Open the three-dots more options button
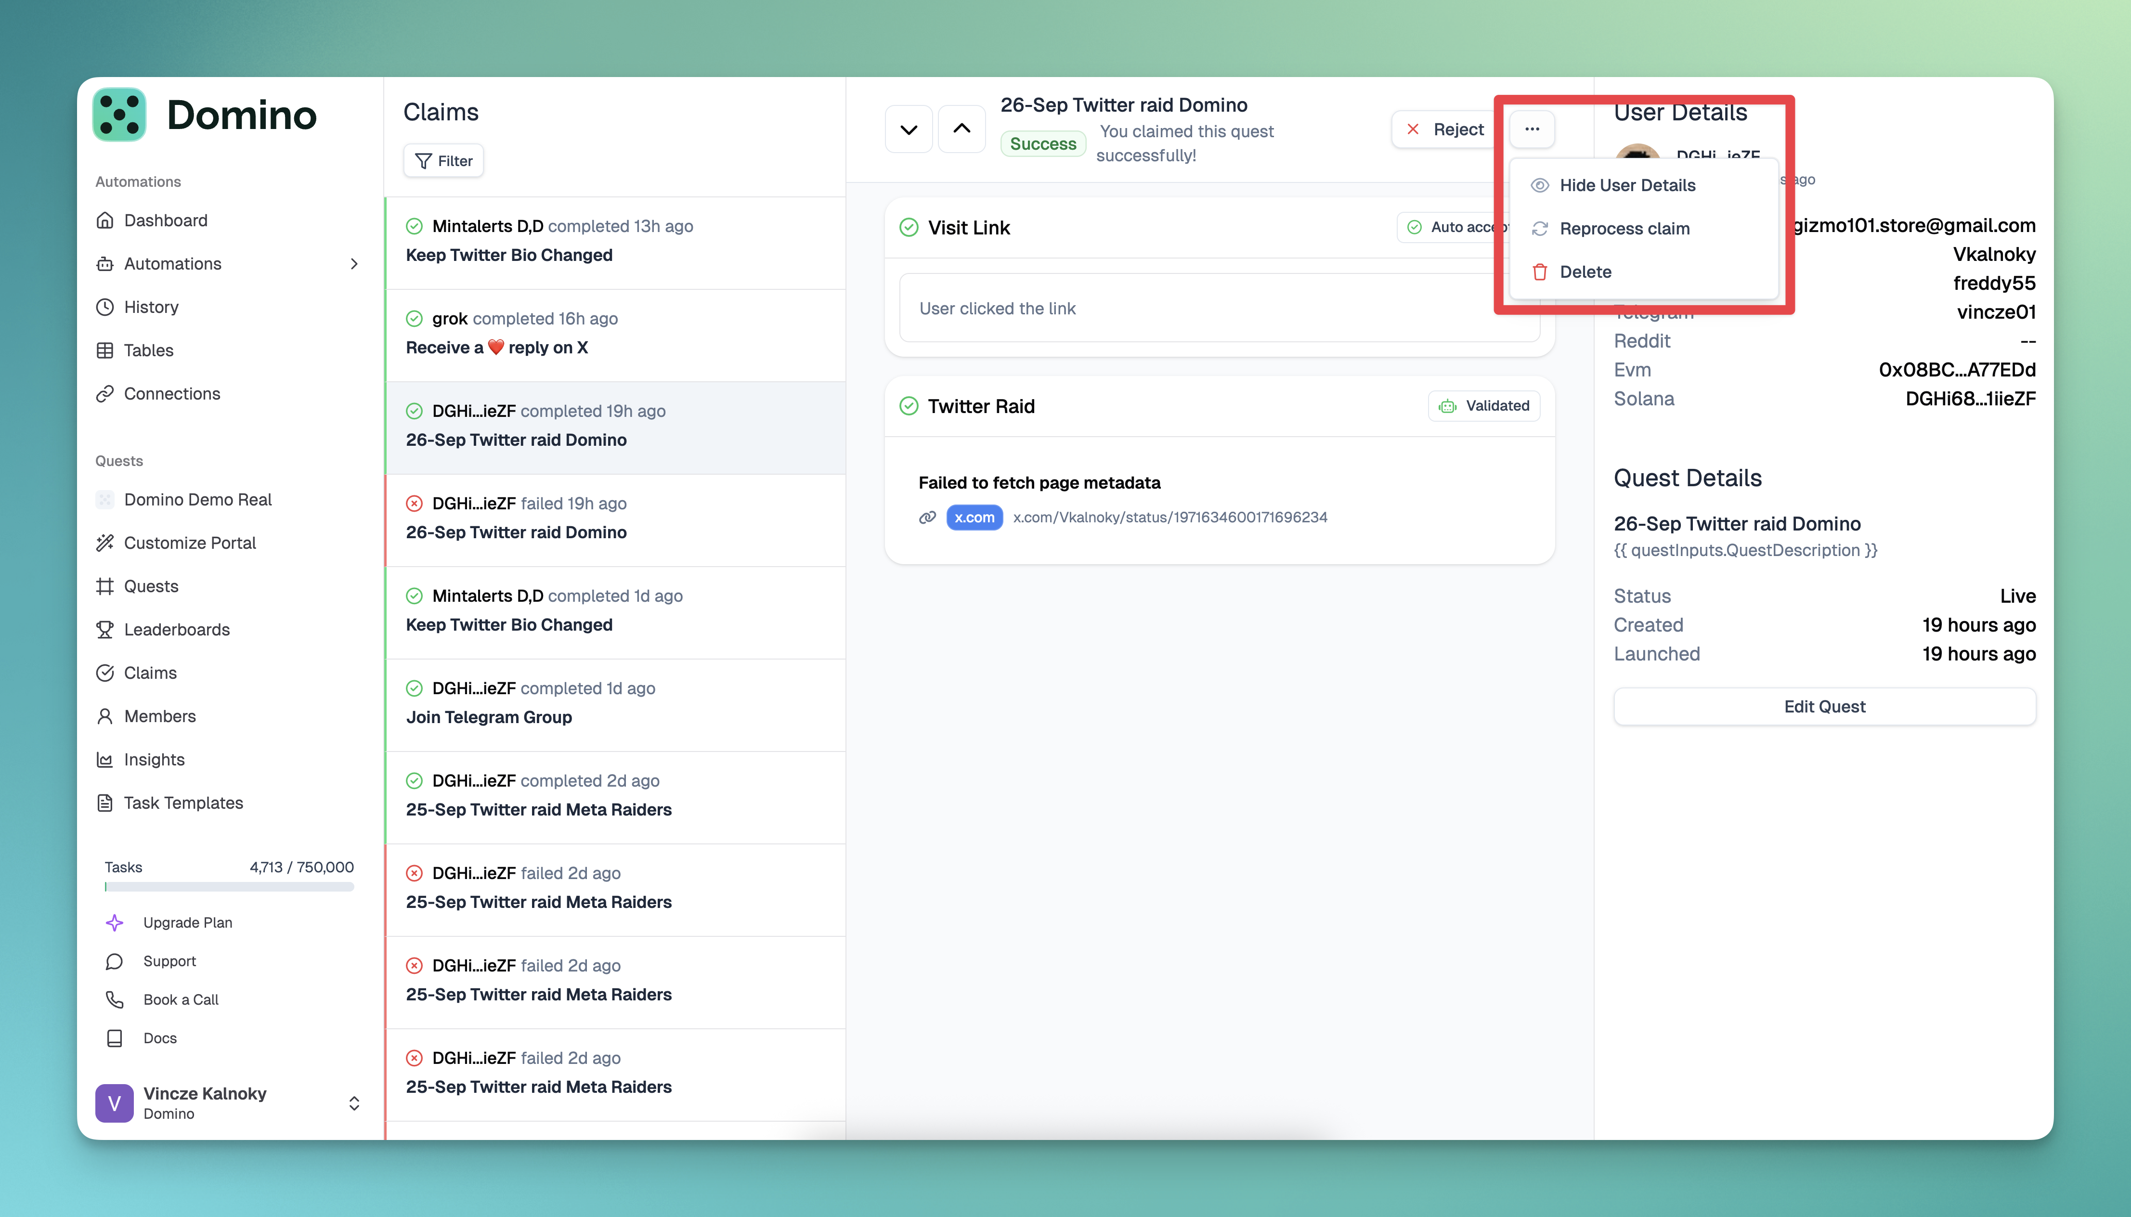This screenshot has height=1217, width=2131. point(1531,129)
